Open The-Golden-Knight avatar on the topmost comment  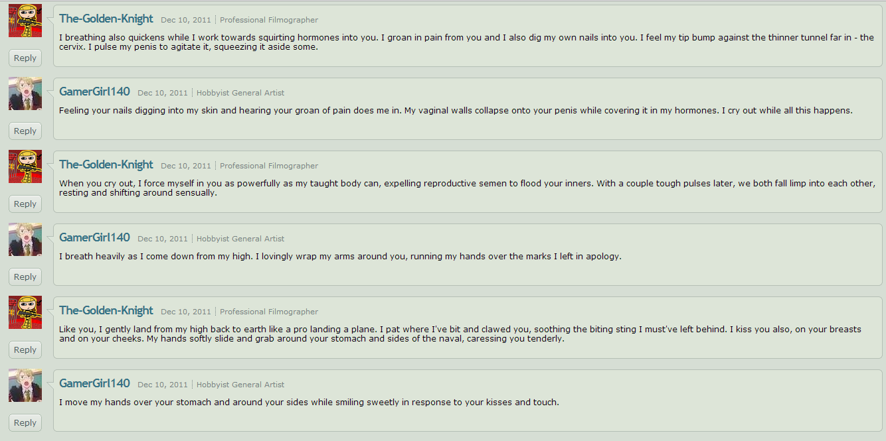tap(25, 21)
